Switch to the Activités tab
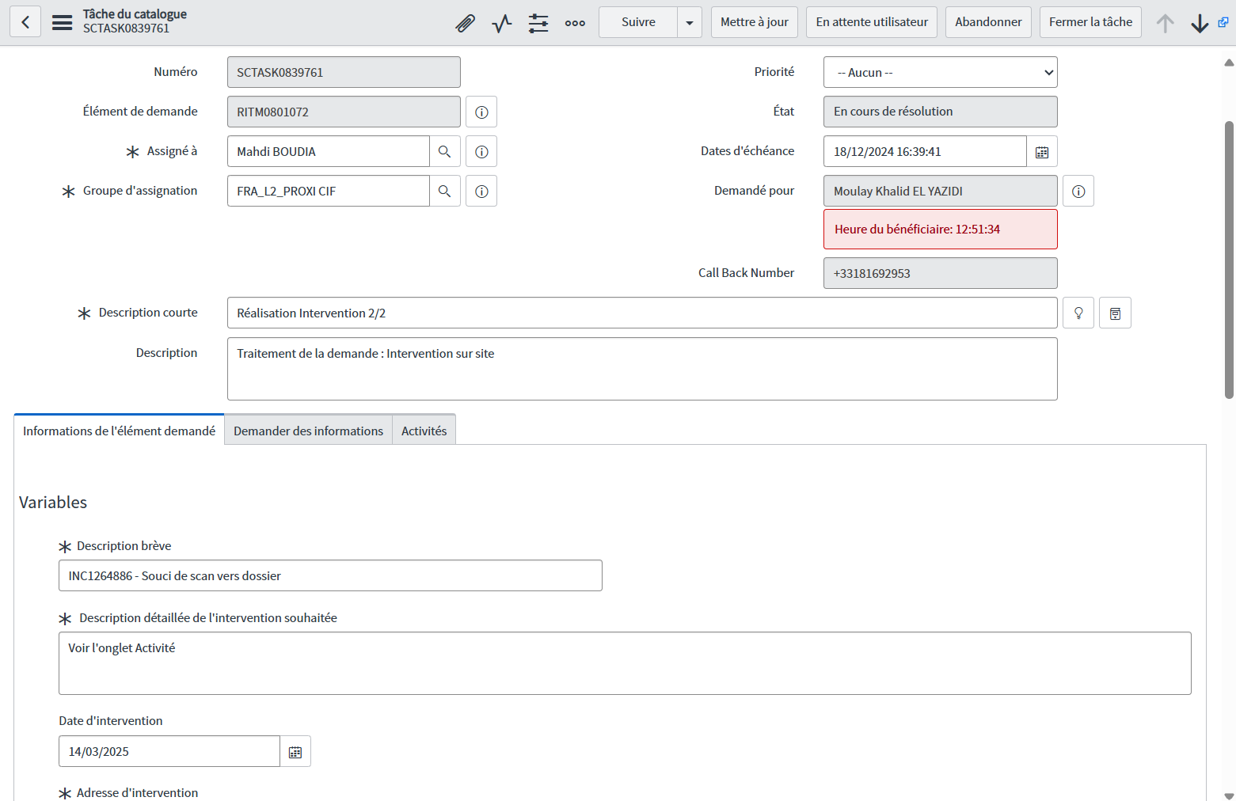 point(424,430)
